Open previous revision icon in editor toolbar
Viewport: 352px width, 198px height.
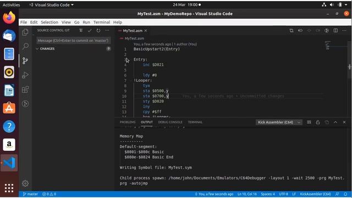pos(300,30)
